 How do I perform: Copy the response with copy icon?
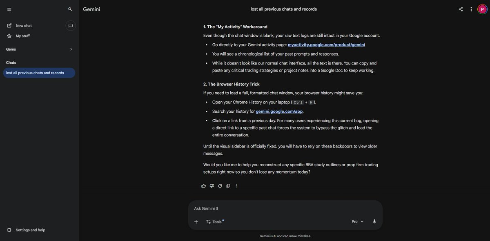tap(228, 186)
